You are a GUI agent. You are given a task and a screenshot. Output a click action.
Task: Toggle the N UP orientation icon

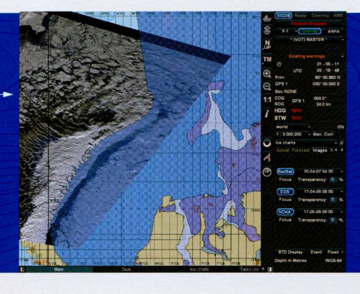point(267,45)
